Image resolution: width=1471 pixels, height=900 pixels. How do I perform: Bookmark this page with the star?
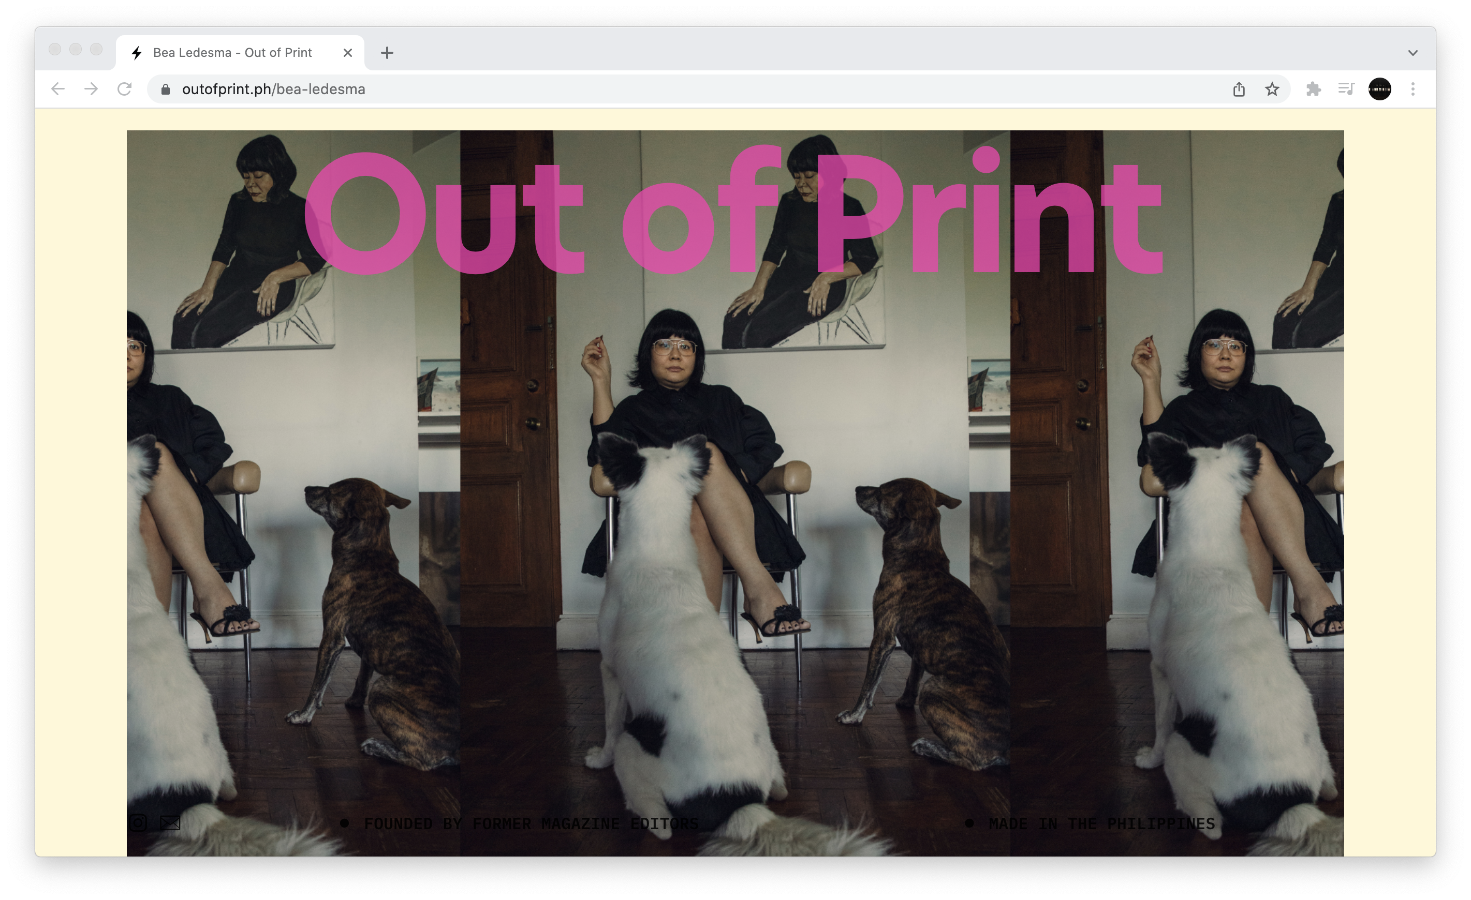pos(1272,89)
